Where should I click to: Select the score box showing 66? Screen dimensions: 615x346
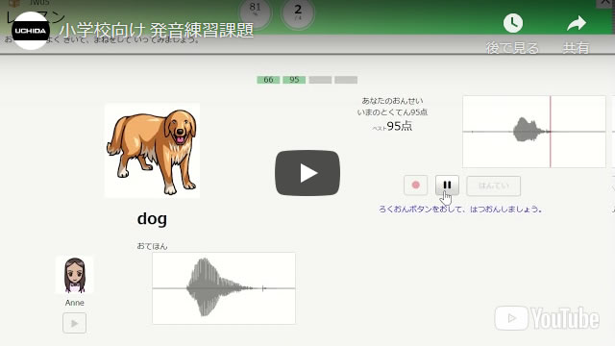268,80
